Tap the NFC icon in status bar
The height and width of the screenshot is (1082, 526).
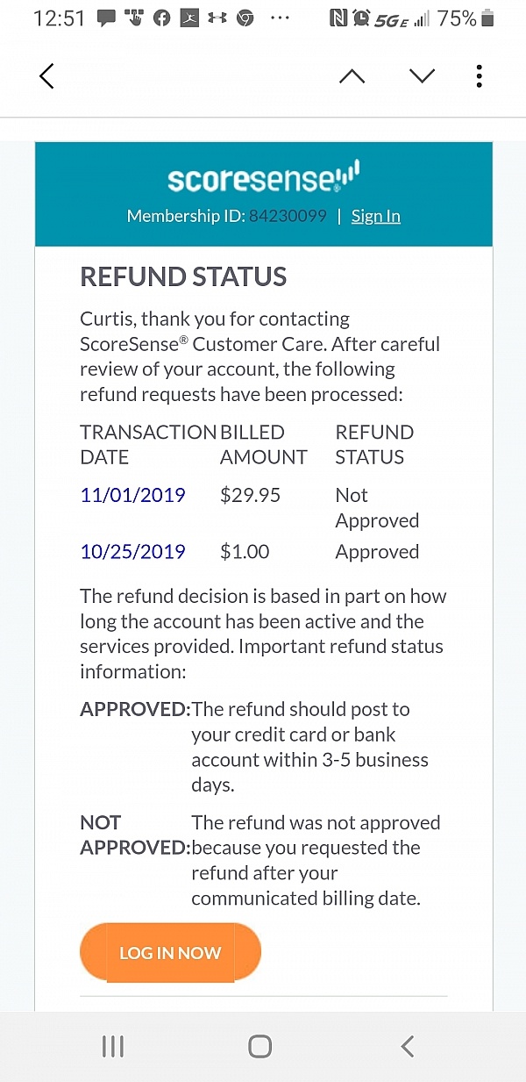pos(338,18)
